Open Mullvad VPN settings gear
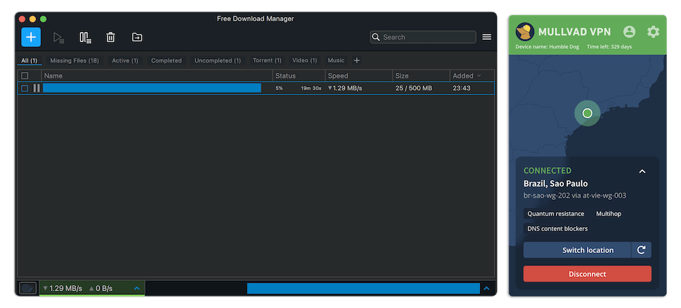This screenshot has height=308, width=681. pyautogui.click(x=653, y=32)
